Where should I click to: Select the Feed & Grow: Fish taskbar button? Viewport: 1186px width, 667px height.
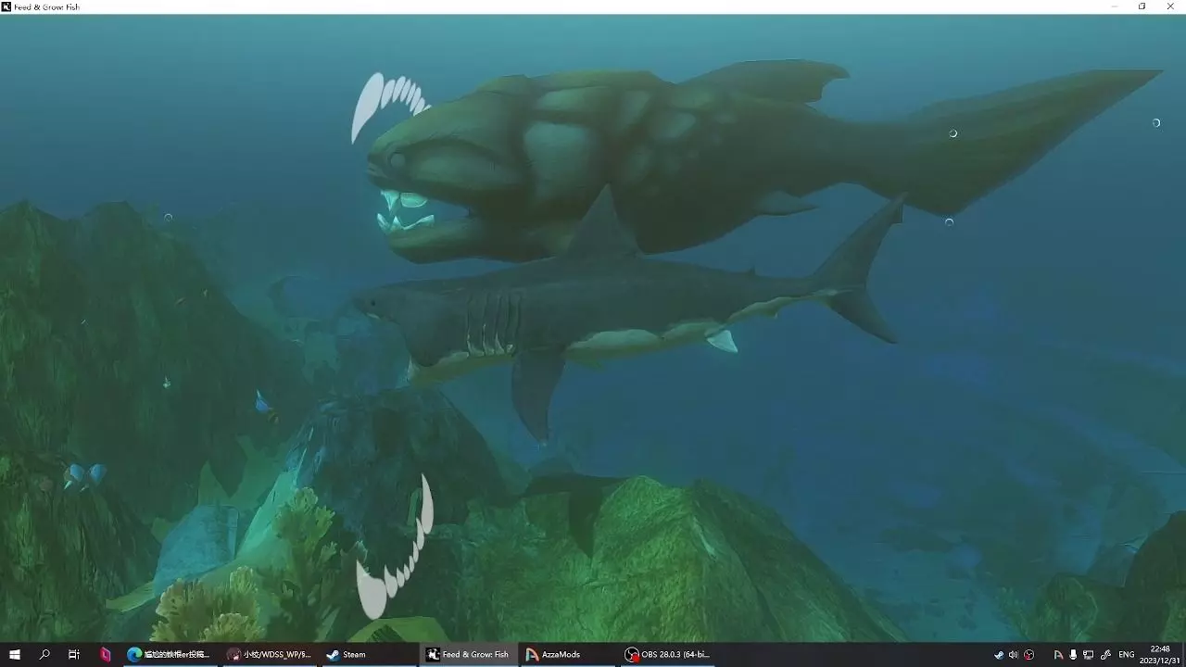[468, 654]
